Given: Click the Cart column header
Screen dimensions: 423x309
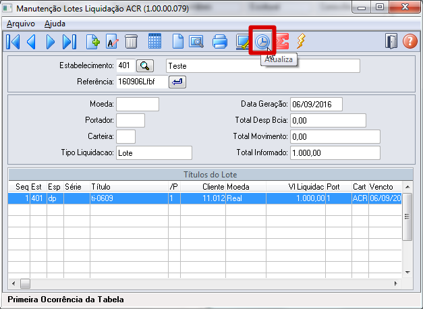Looking at the screenshot, I should click(360, 187).
